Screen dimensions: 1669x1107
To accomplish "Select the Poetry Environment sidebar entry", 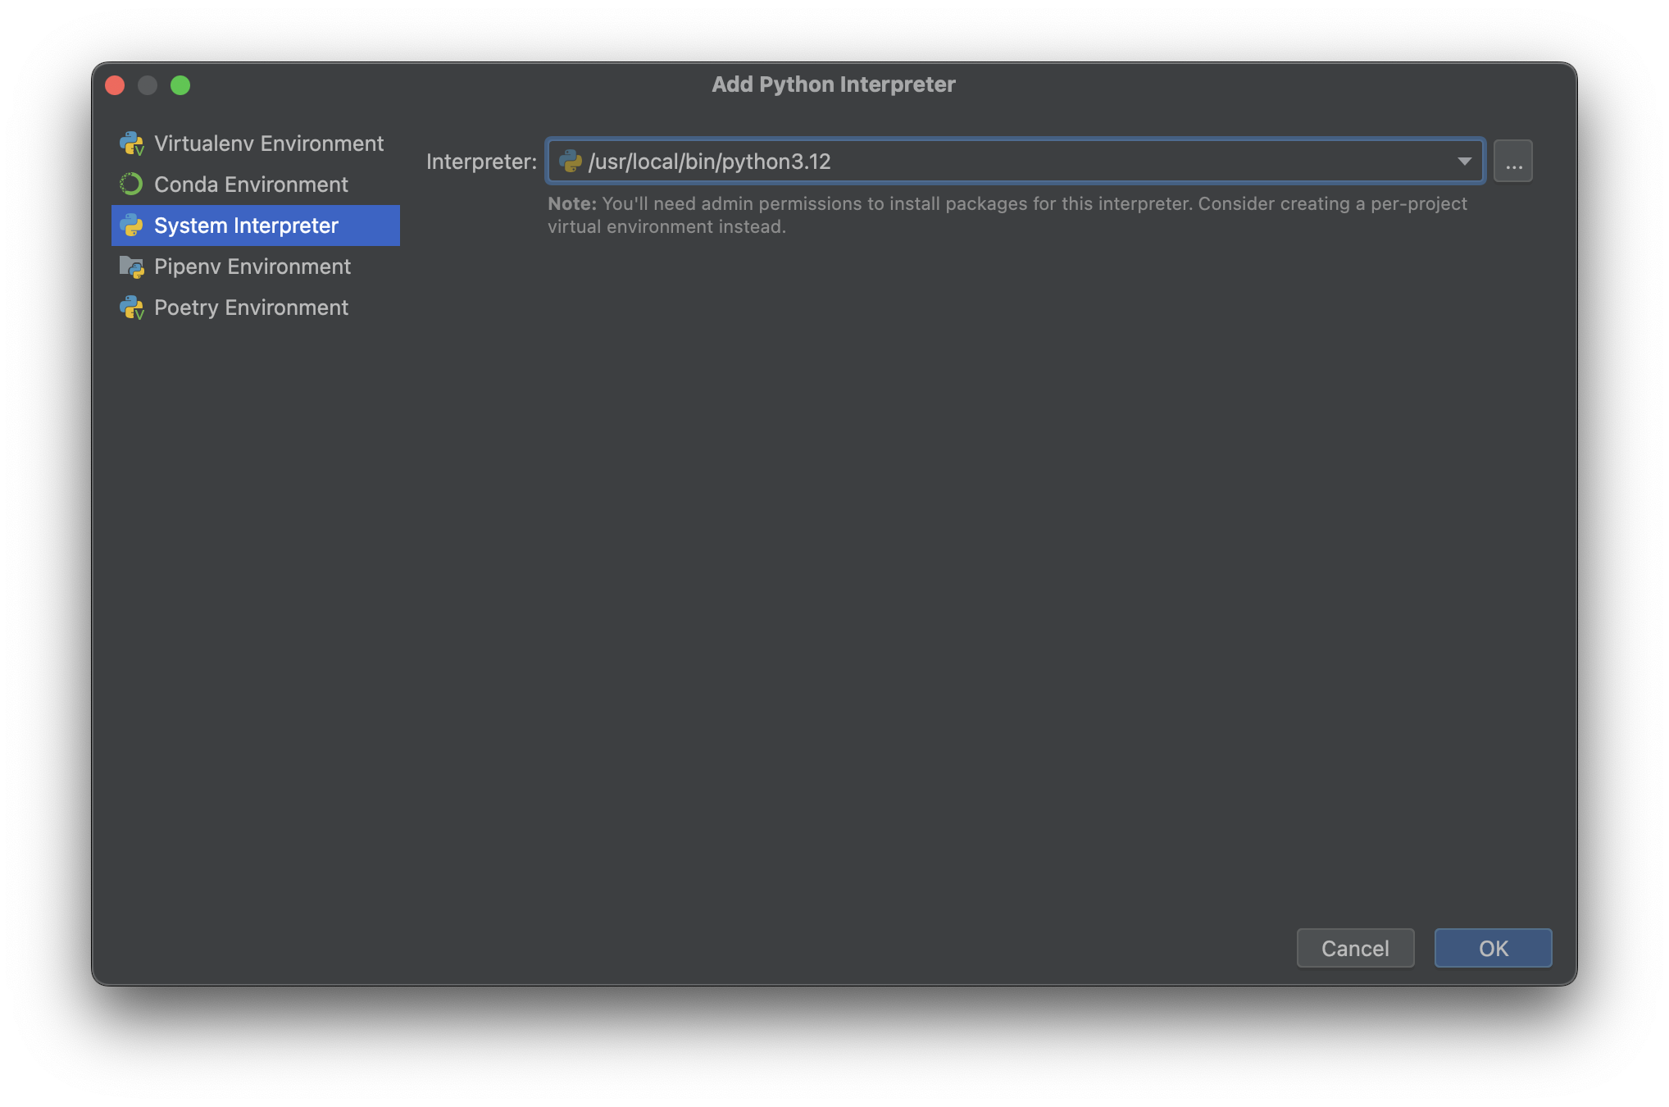I will (x=250, y=307).
